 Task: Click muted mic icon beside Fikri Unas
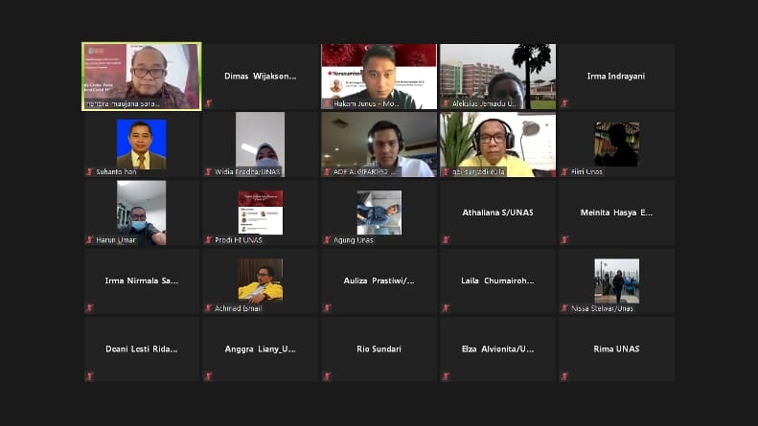(x=564, y=171)
